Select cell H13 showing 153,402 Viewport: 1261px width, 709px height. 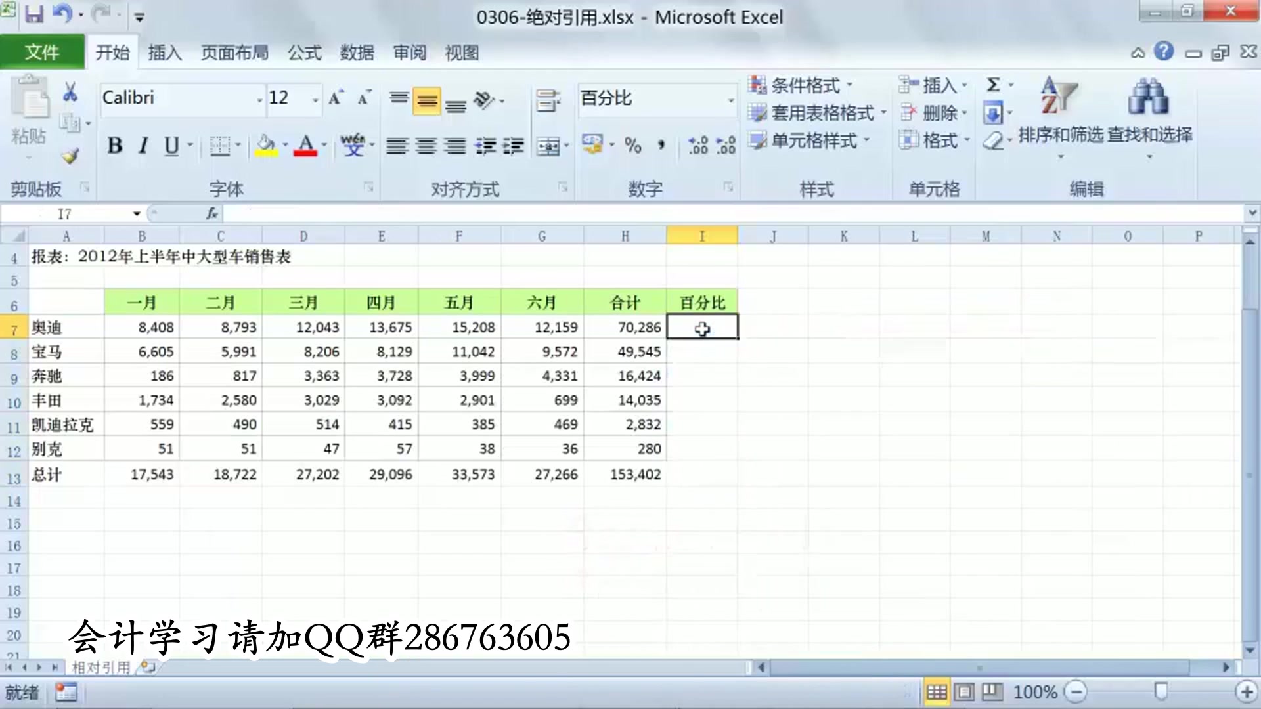pyautogui.click(x=625, y=474)
